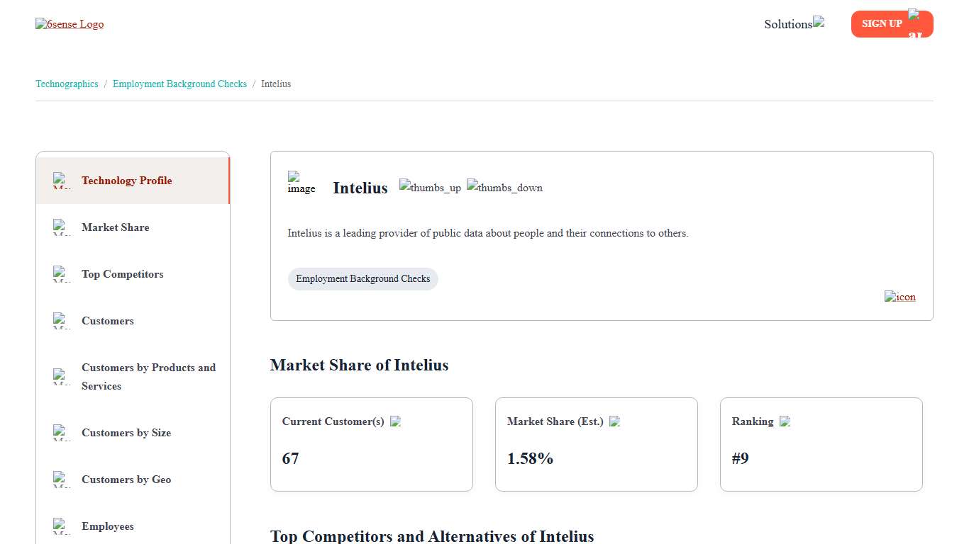
Task: Click the Intelius company logo image
Action: tap(301, 183)
